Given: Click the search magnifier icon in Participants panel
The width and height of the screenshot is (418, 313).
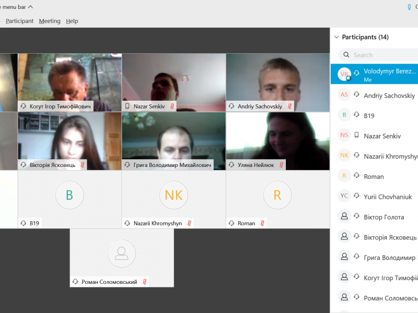Looking at the screenshot, I should tap(346, 55).
